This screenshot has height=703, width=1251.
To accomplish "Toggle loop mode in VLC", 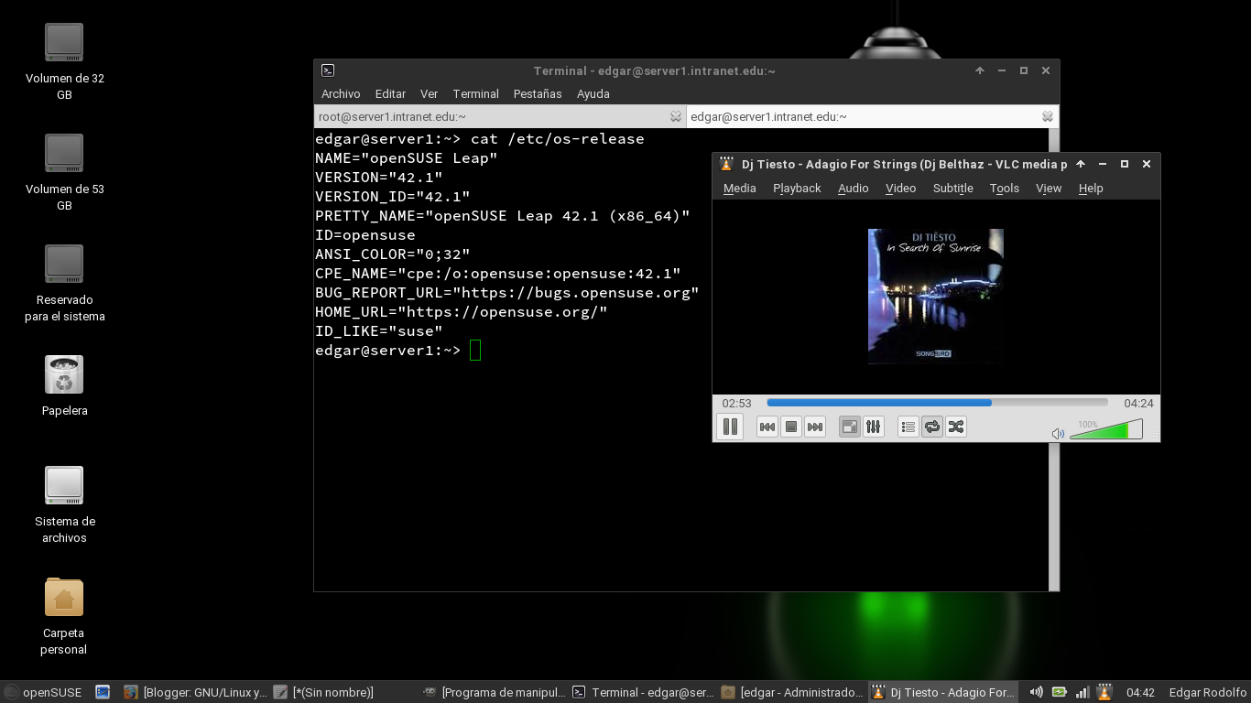I will tap(932, 427).
